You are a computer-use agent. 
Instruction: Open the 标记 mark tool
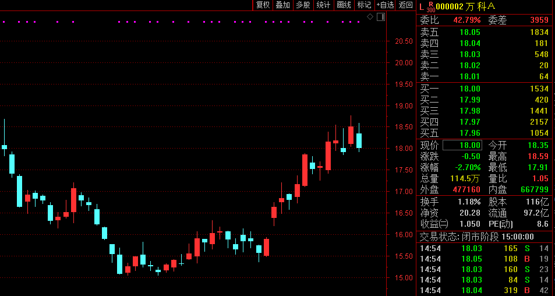click(364, 5)
